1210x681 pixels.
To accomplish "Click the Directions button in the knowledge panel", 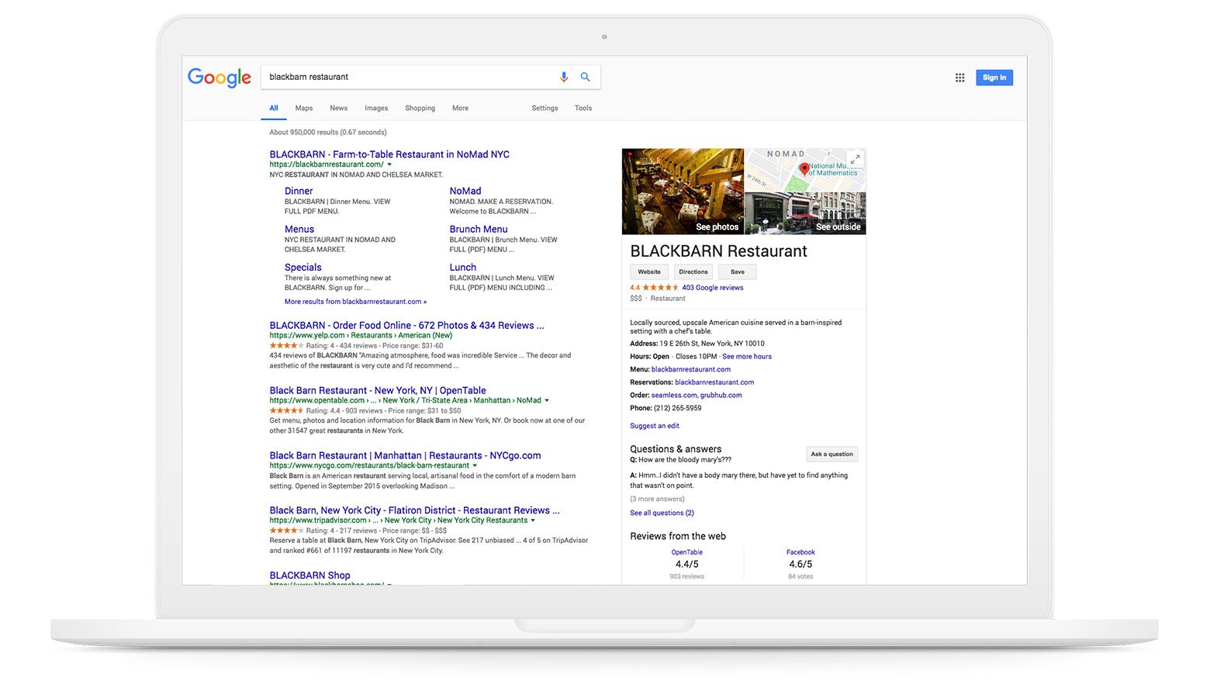I will (x=693, y=272).
